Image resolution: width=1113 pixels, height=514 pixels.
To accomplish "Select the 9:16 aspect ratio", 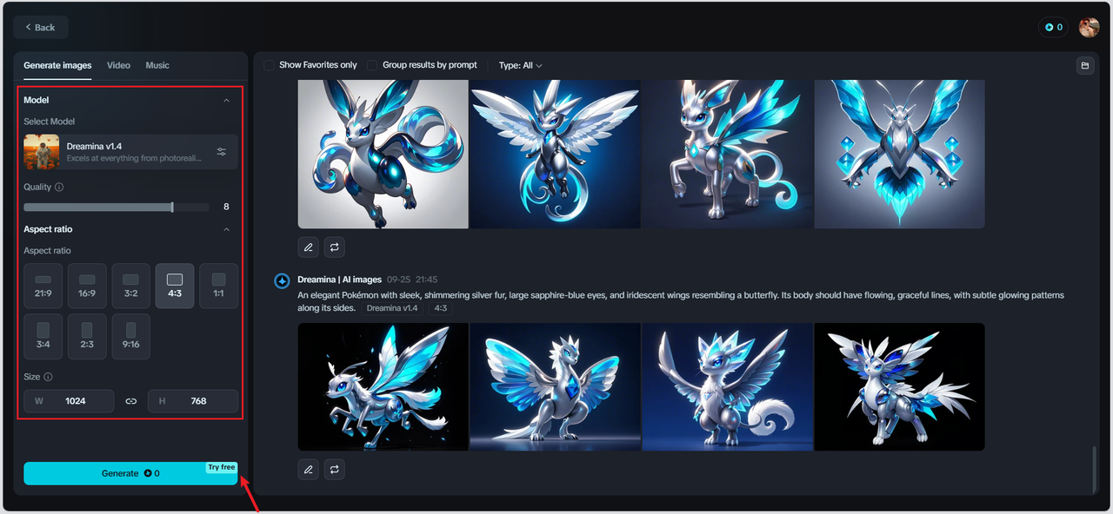I will coord(130,336).
